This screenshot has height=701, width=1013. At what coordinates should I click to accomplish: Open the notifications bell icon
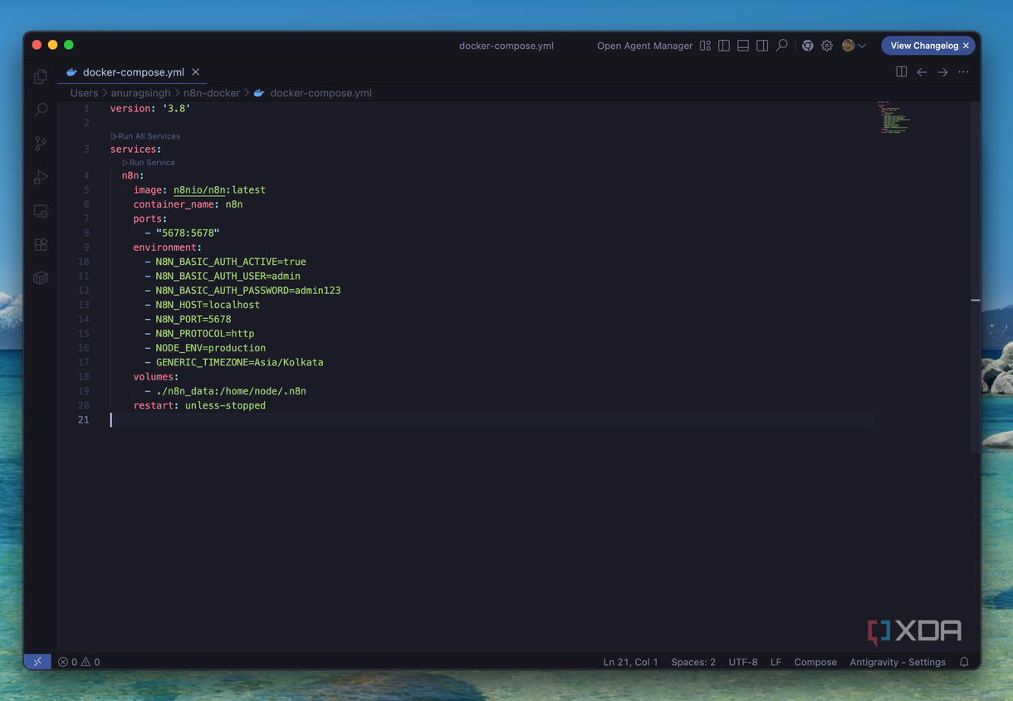(x=964, y=662)
